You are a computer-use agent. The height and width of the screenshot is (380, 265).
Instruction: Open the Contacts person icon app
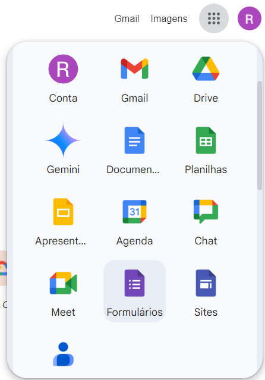63,354
